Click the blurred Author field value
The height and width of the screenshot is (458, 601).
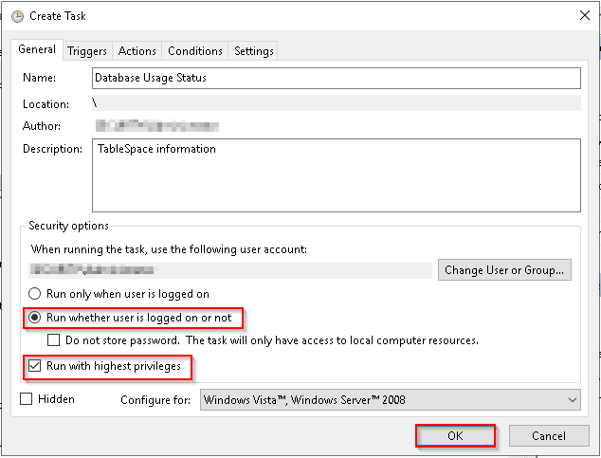pyautogui.click(x=156, y=126)
